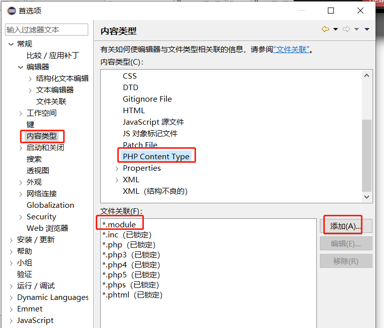This screenshot has width=384, height=328.
Task: Select PHP Content Type in list
Action: [x=156, y=156]
